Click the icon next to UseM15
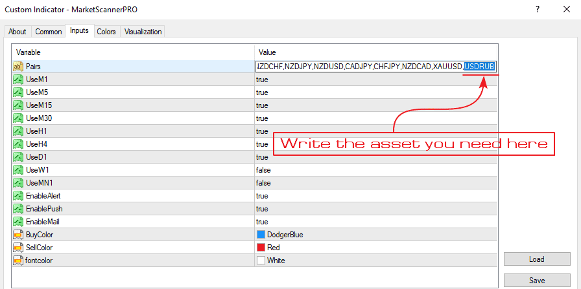Image resolution: width=581 pixels, height=289 pixels. 18,105
